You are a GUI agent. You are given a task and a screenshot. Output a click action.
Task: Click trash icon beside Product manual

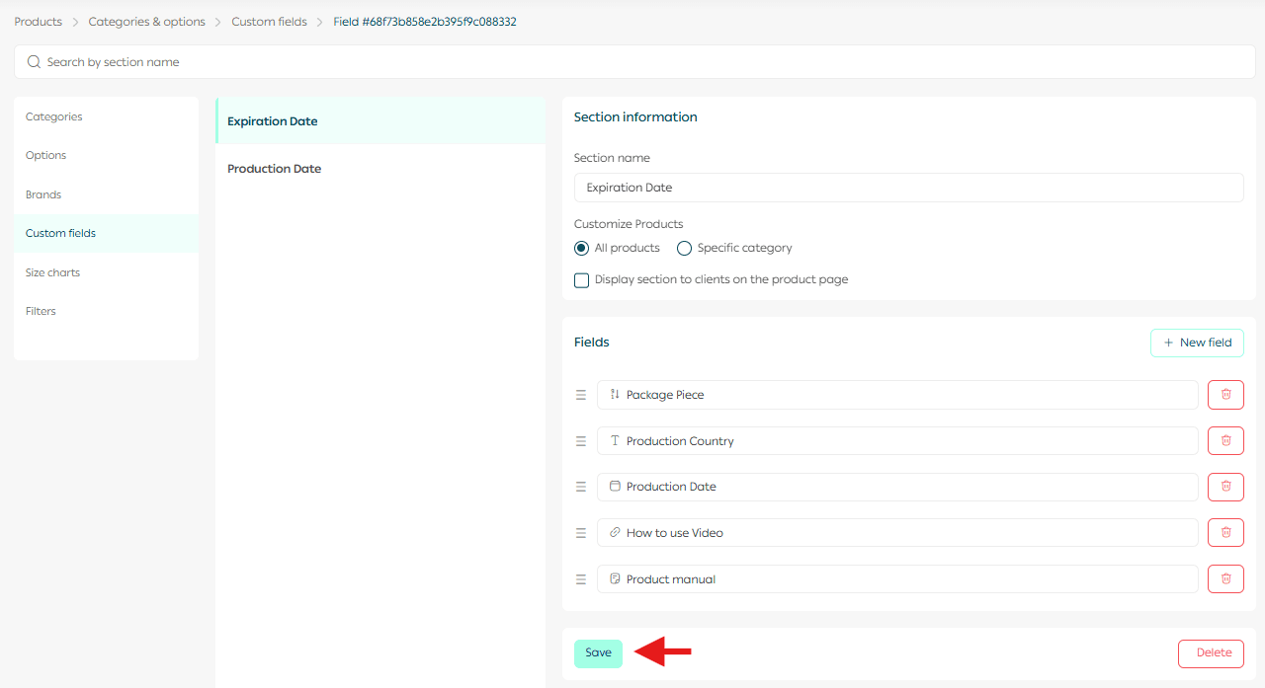[x=1225, y=579]
